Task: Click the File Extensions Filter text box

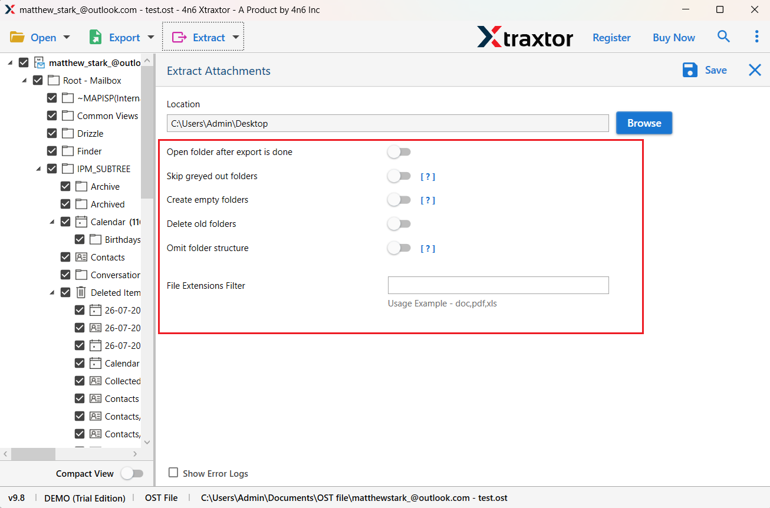Action: coord(498,285)
